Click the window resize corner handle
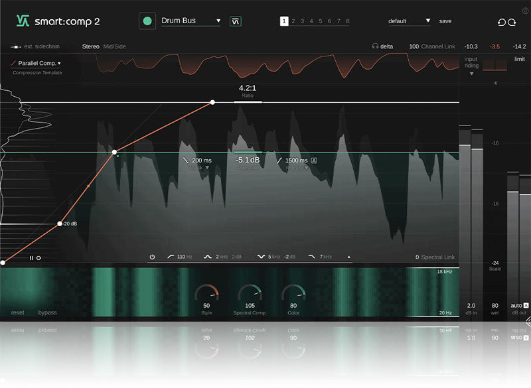Viewport: 531px width, 388px height. [528, 321]
